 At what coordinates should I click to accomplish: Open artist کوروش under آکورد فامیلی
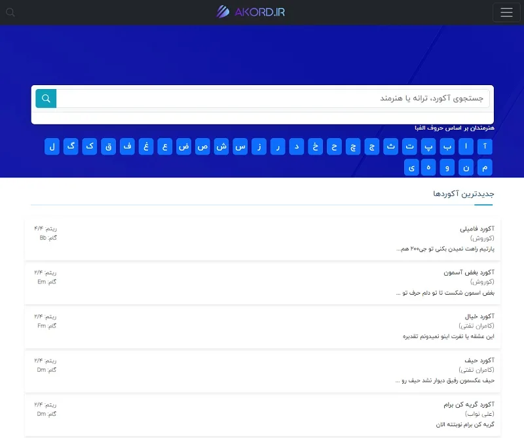482,238
